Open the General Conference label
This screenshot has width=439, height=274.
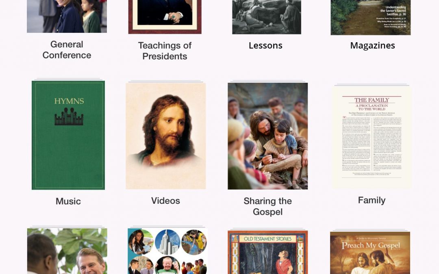click(67, 50)
